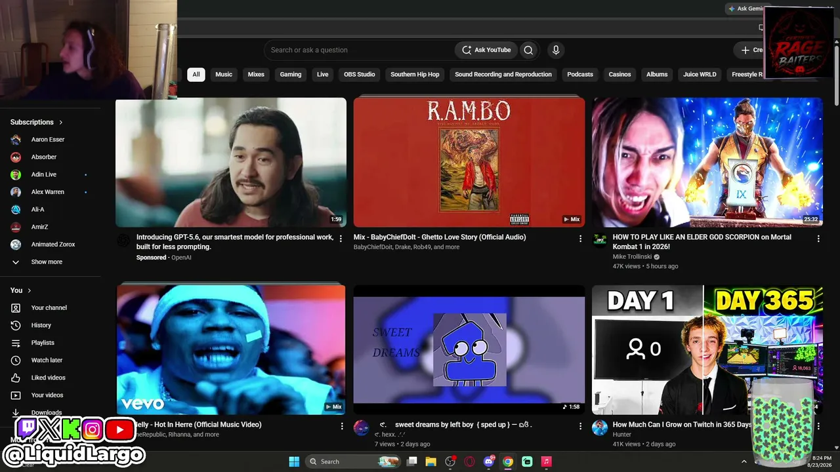The height and width of the screenshot is (472, 840).
Task: Open Alex Warren channel avatar
Action: point(16,192)
